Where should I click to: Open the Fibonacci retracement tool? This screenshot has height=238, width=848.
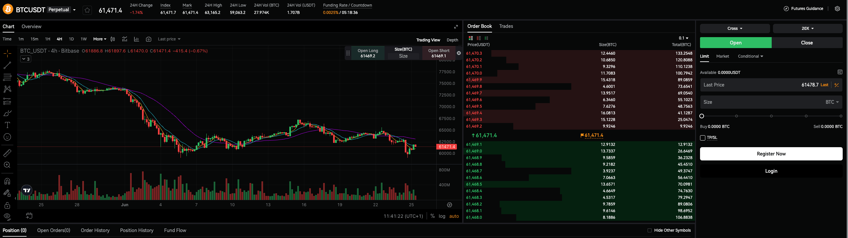point(7,77)
